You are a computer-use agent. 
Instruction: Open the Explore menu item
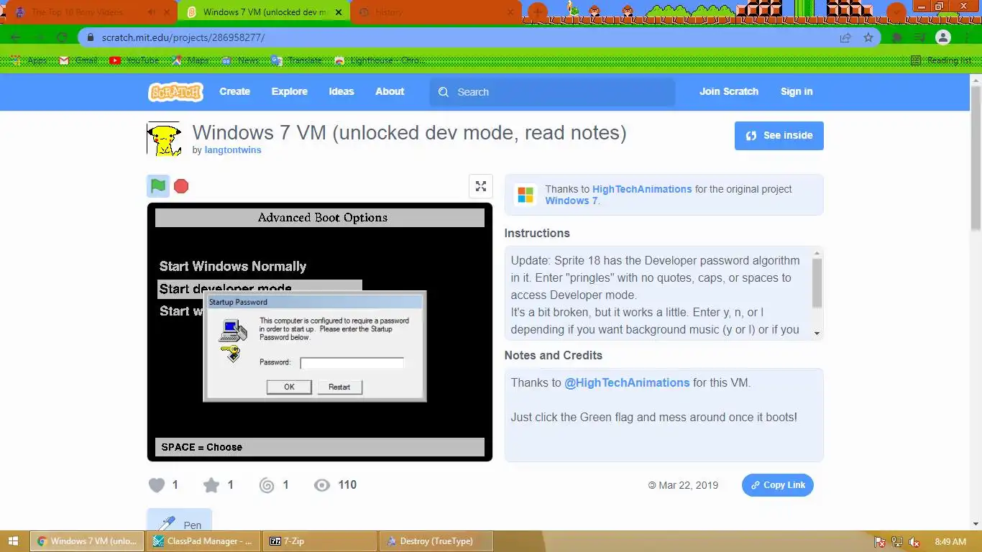(x=290, y=92)
